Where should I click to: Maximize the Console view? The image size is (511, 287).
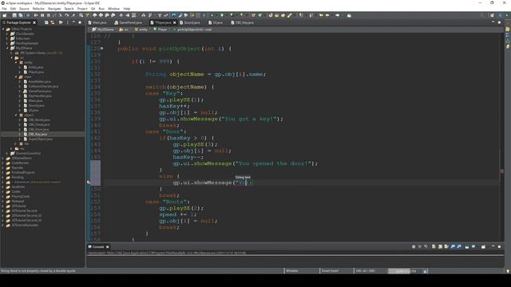pyautogui.click(x=499, y=246)
